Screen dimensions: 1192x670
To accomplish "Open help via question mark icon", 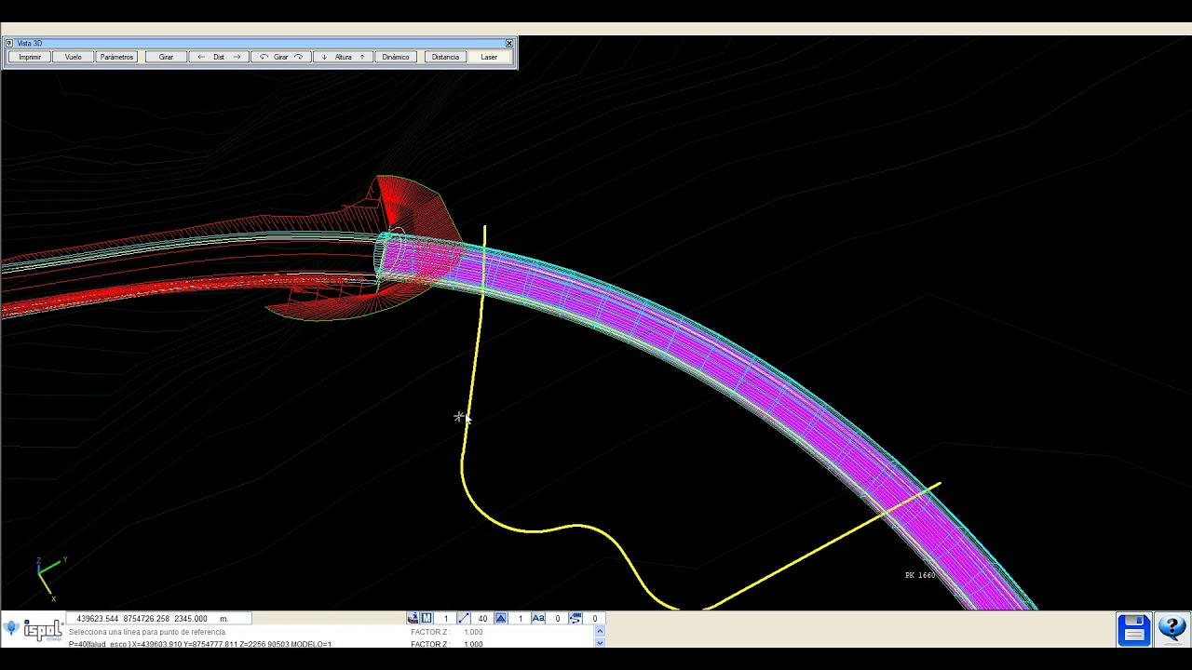I will point(1172,630).
